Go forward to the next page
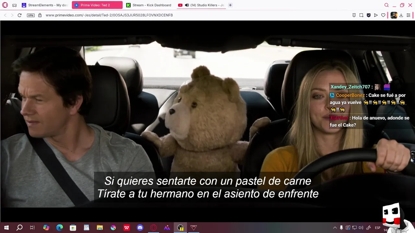 pos(12,15)
